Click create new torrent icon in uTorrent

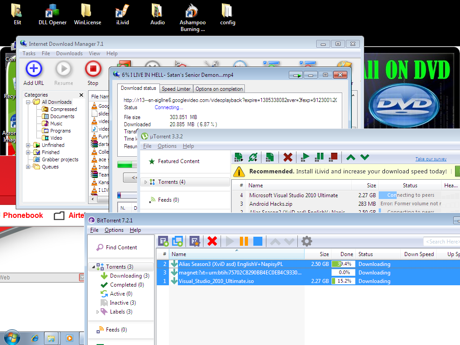(x=270, y=157)
